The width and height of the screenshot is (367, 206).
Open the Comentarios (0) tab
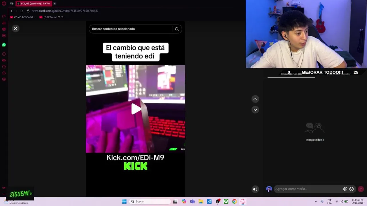291,74
